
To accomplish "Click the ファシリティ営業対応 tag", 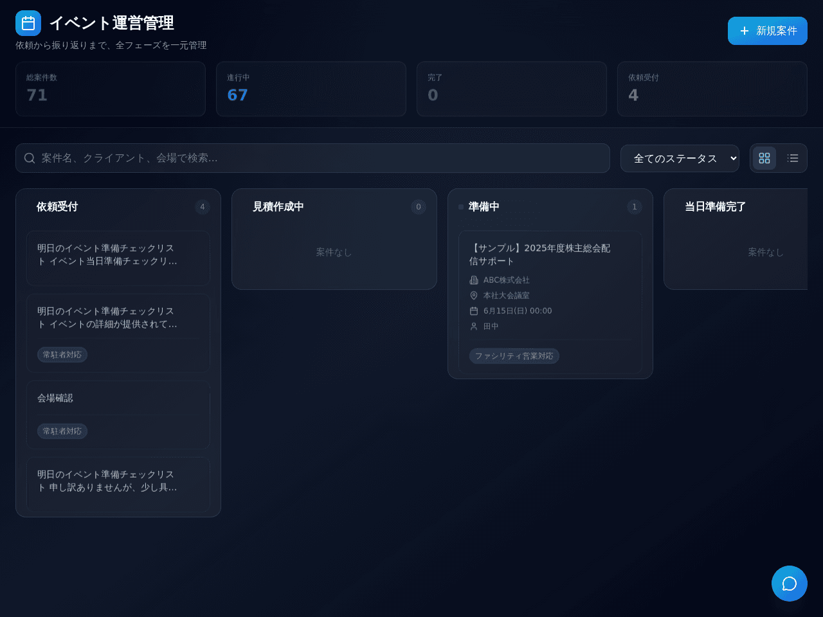I will click(x=514, y=356).
